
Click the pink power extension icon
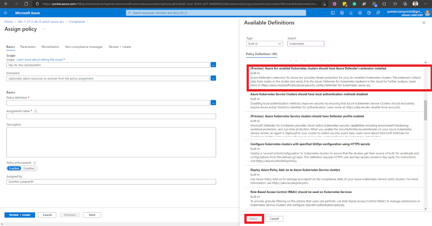[334, 4]
